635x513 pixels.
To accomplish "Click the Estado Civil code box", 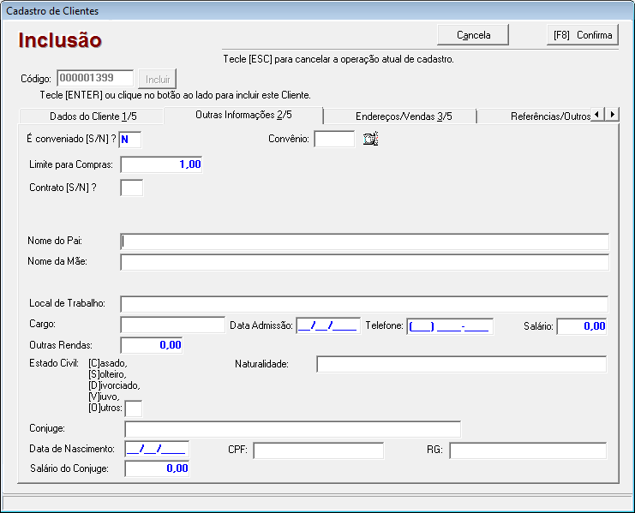I will (134, 409).
